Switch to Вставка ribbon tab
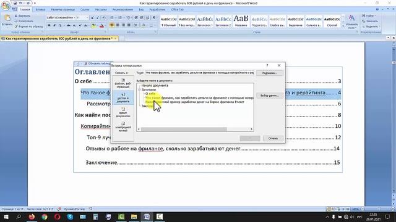This screenshot has width=396, height=222. coord(40,10)
